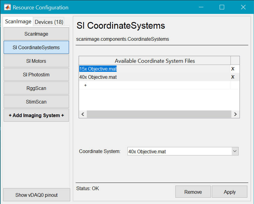The height and width of the screenshot is (204, 254).
Task: Delete 15x Objective.mat using its X icon
Action: pyautogui.click(x=233, y=69)
